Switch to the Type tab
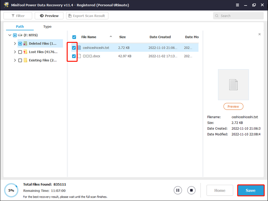The image size is (268, 201). click(x=47, y=27)
